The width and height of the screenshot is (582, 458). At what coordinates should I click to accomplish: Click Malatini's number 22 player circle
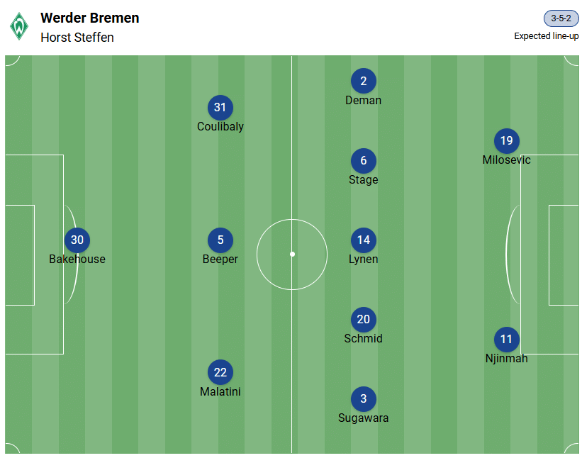[220, 373]
